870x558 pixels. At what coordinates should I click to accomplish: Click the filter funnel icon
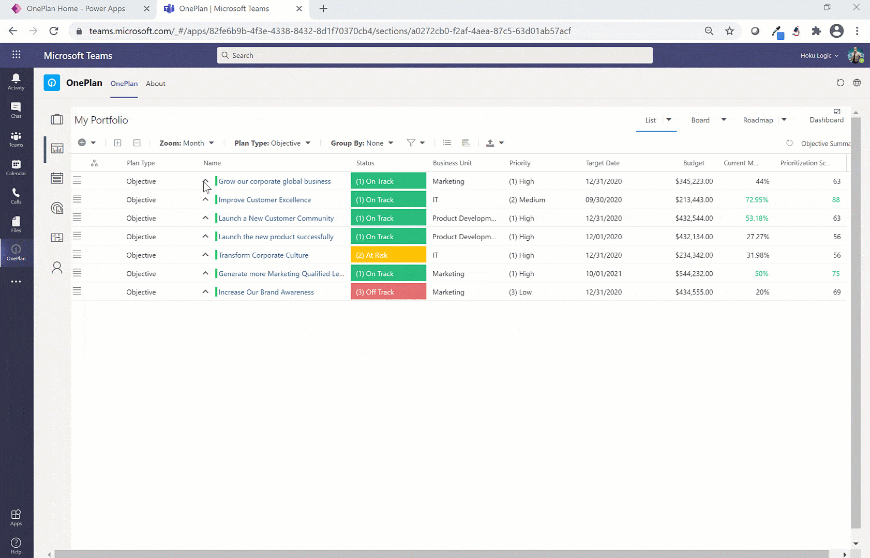(x=411, y=143)
